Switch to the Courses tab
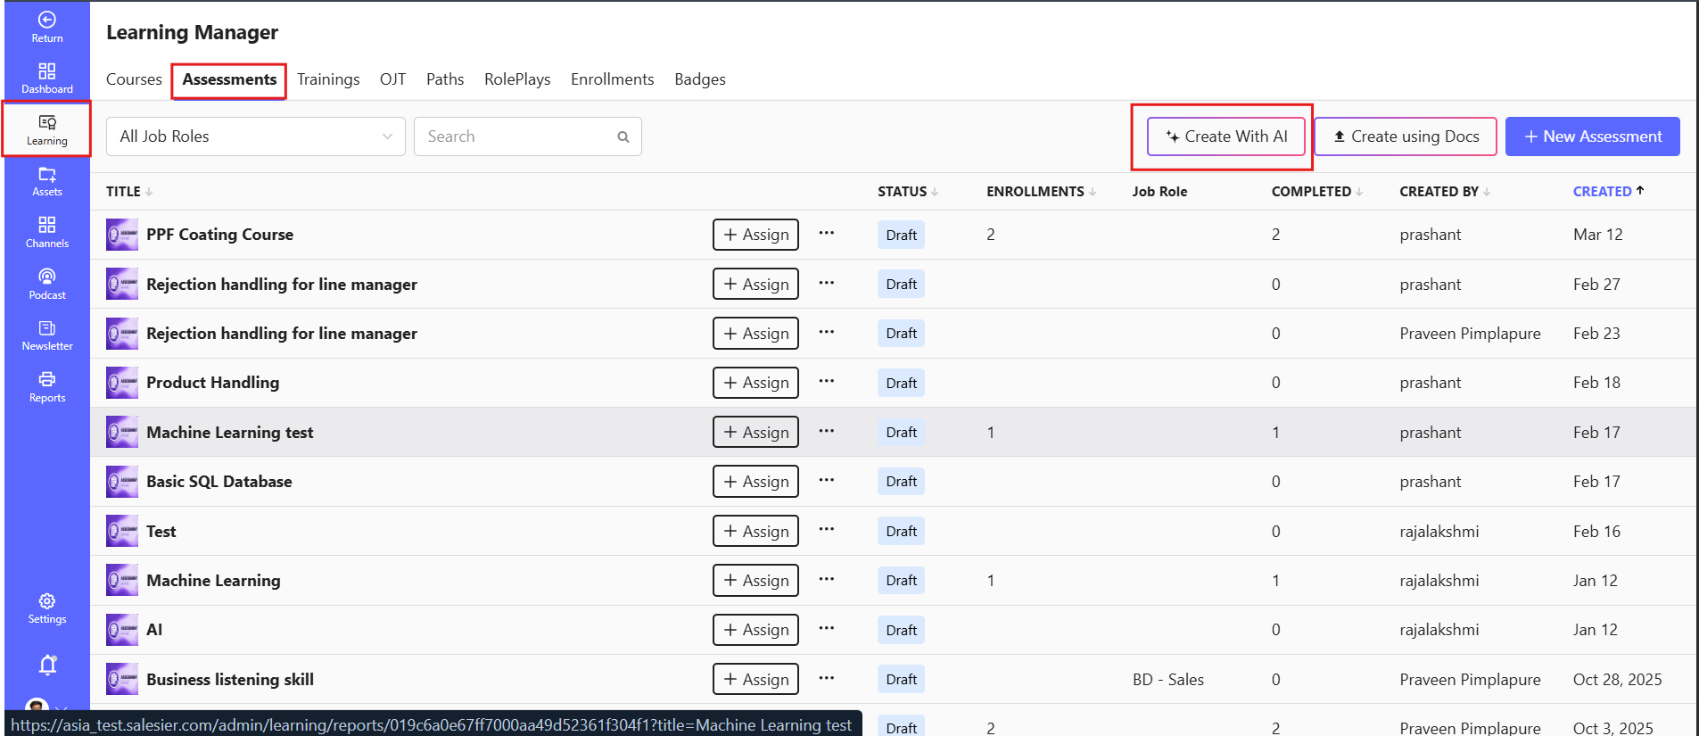This screenshot has height=736, width=1699. click(134, 79)
